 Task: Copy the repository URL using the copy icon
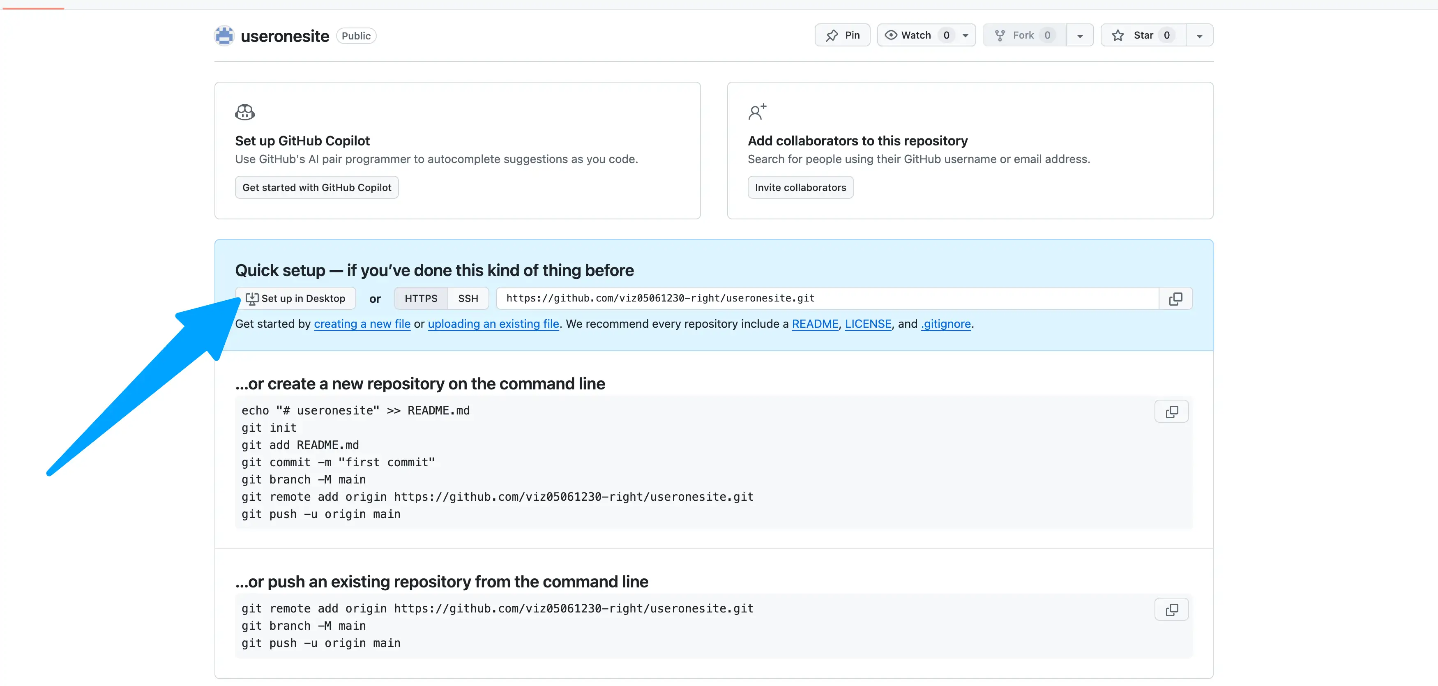tap(1175, 298)
